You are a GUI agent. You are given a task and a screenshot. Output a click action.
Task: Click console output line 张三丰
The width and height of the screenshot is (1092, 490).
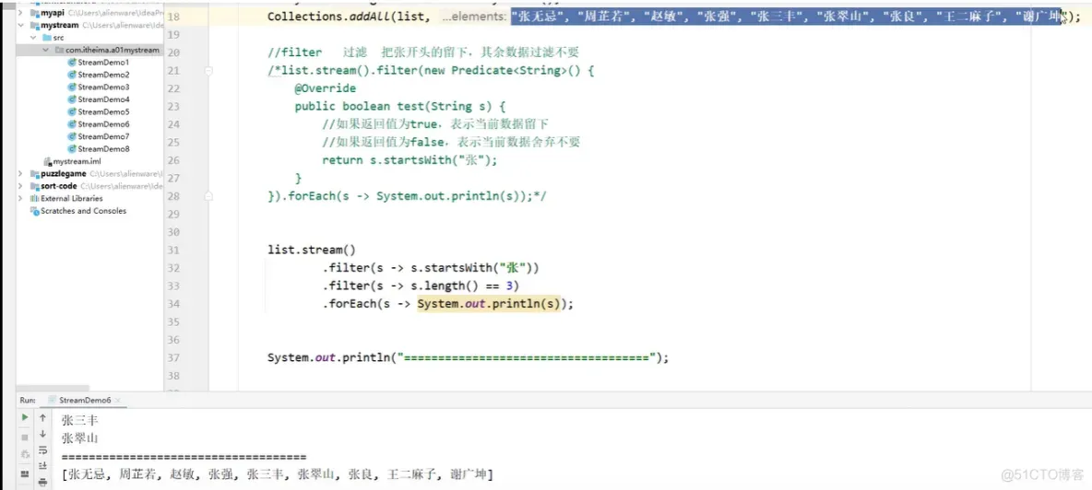click(81, 420)
